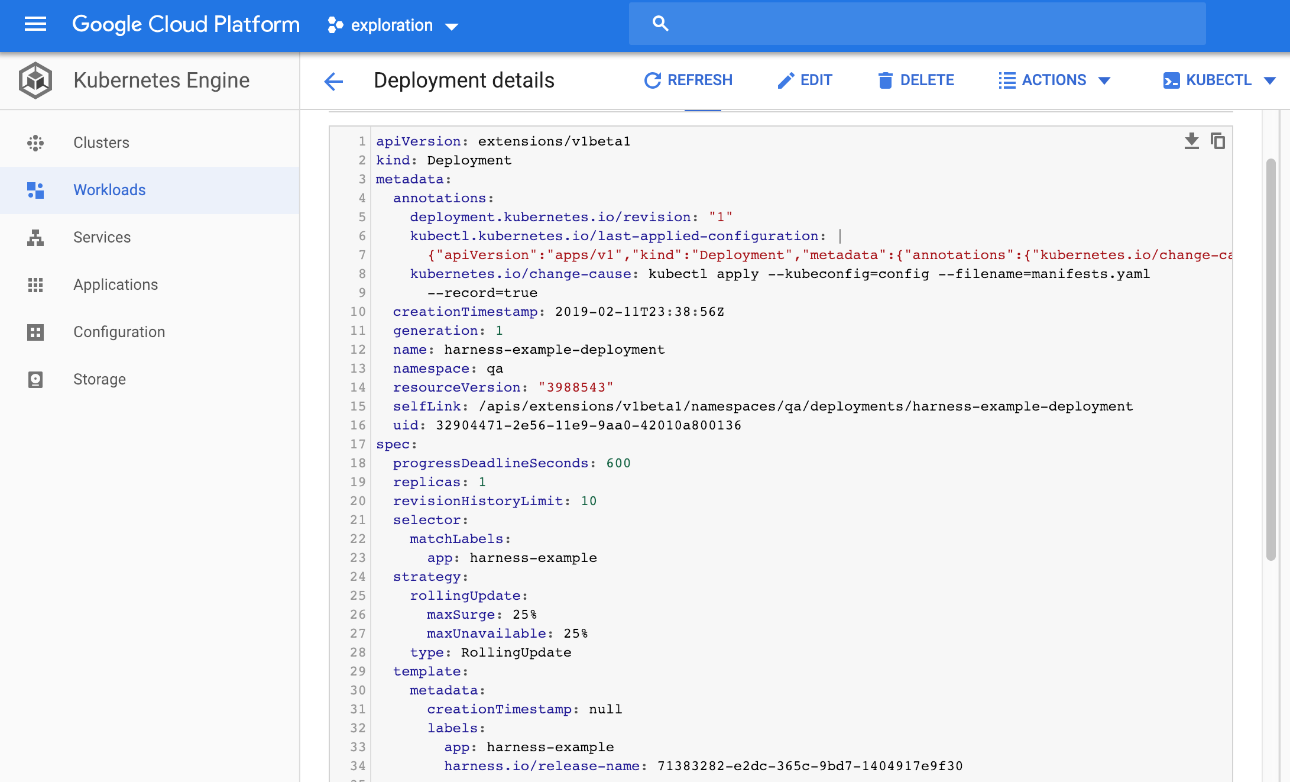Viewport: 1290px width, 782px height.
Task: Click the Services hierarchy icon
Action: click(x=35, y=237)
